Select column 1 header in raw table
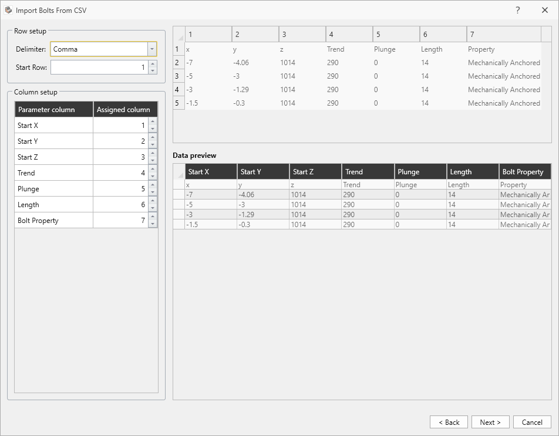Viewport: 559px width, 436px height. click(x=208, y=34)
